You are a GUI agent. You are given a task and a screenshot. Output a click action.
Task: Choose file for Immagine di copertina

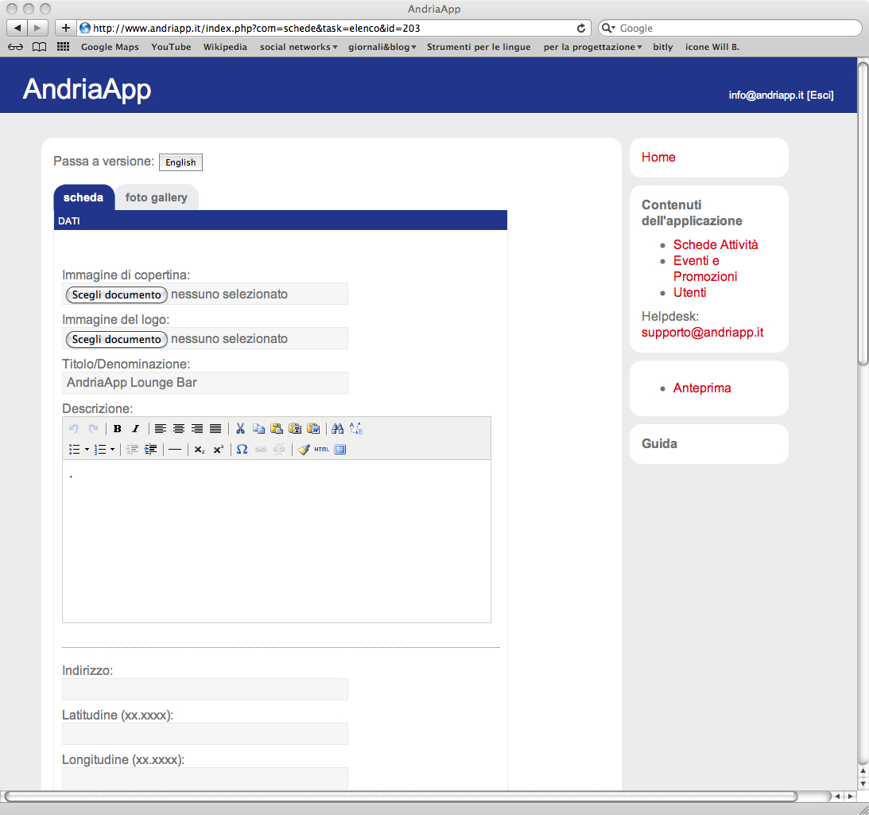pyautogui.click(x=116, y=294)
